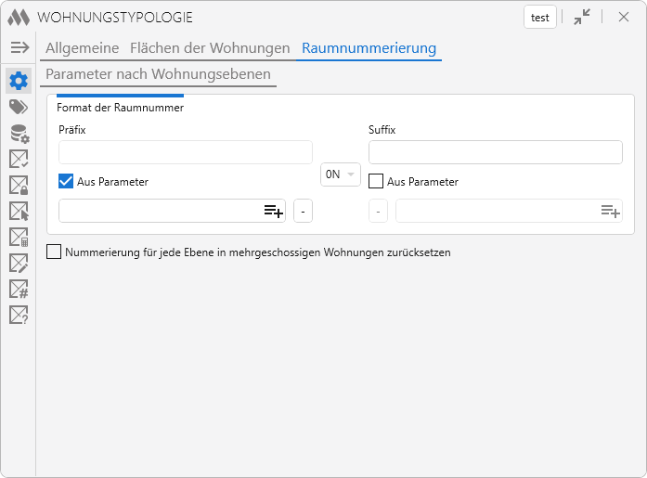Select the room cursor selection icon
Viewport: 647px width, 478px height.
(19, 212)
